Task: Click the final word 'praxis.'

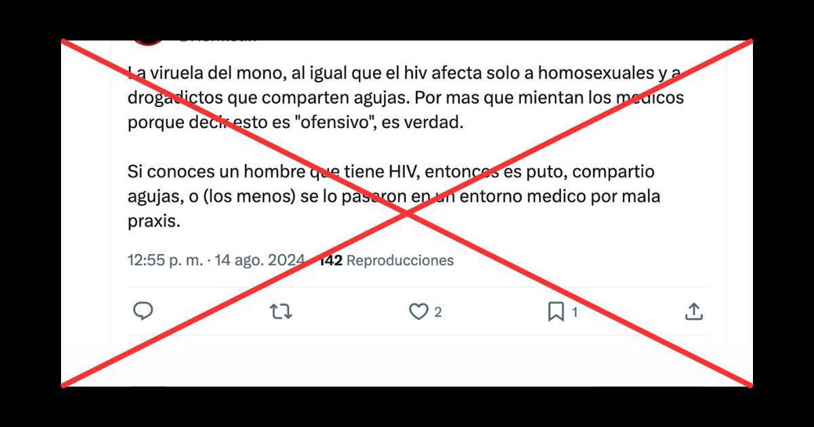Action: click(155, 222)
